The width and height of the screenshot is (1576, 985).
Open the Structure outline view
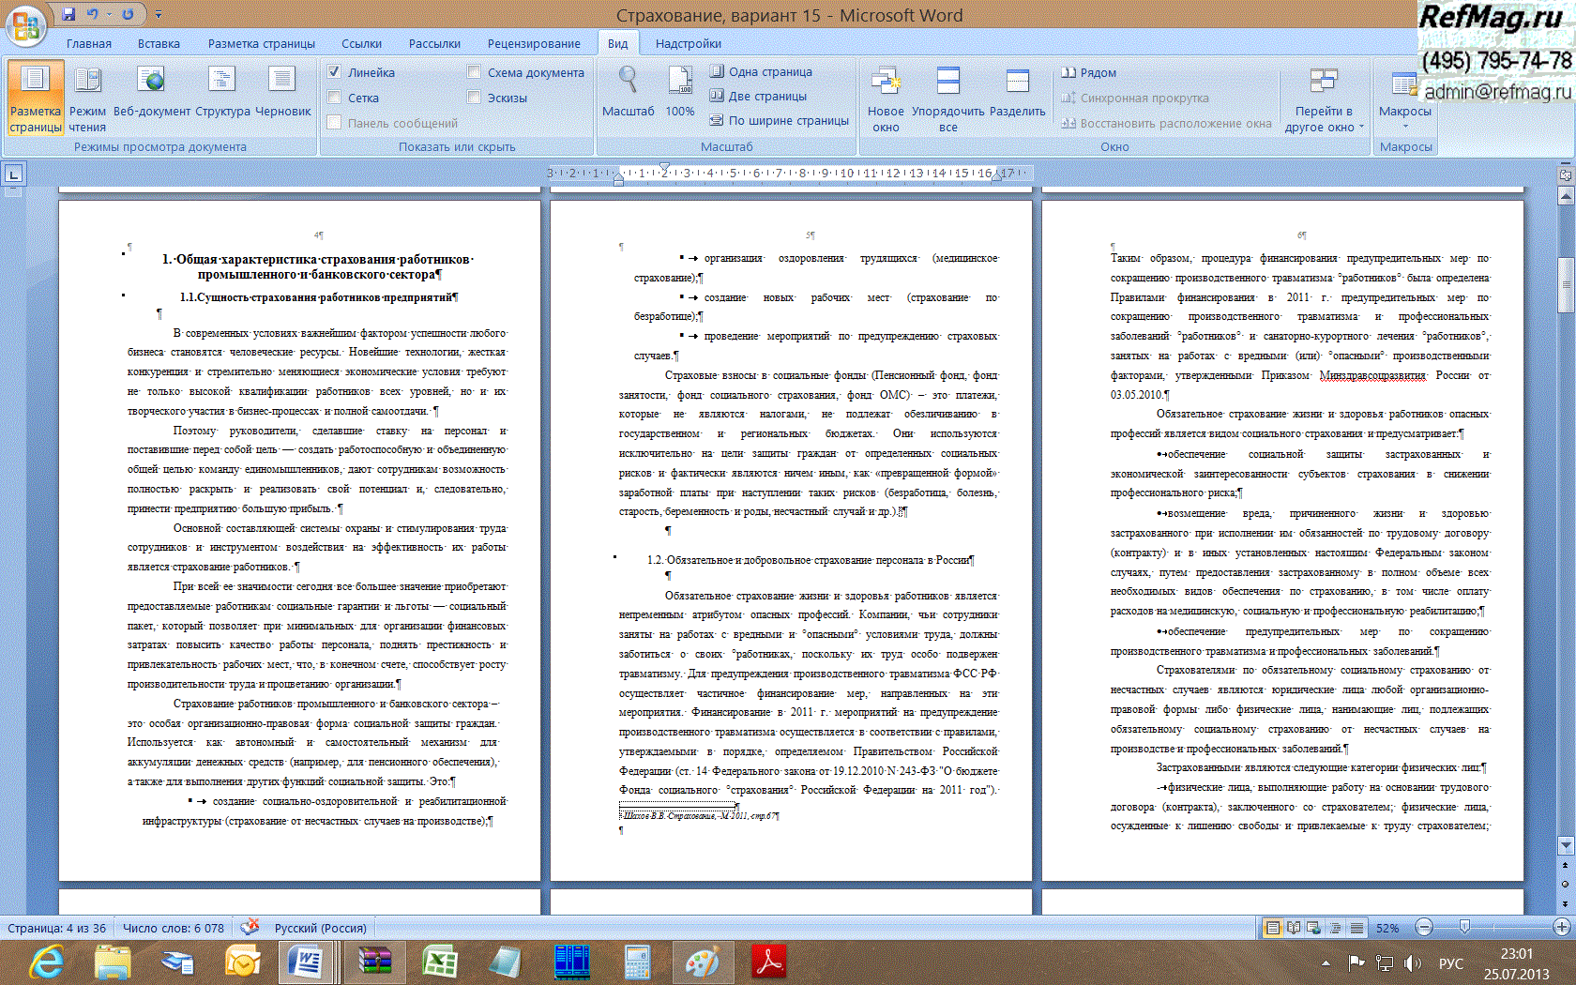[222, 98]
